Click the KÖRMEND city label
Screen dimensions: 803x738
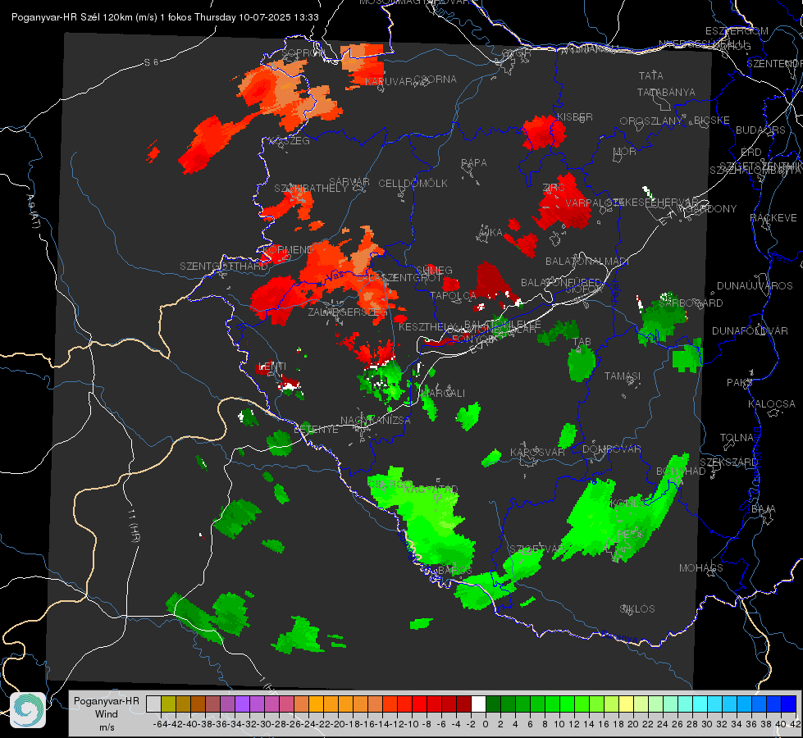pos(287,250)
